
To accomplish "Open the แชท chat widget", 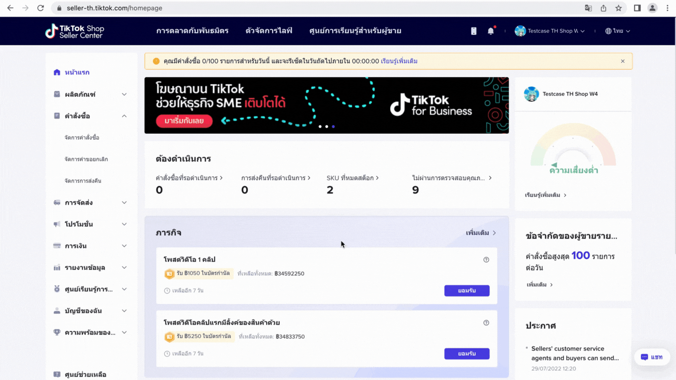I will coord(652,357).
